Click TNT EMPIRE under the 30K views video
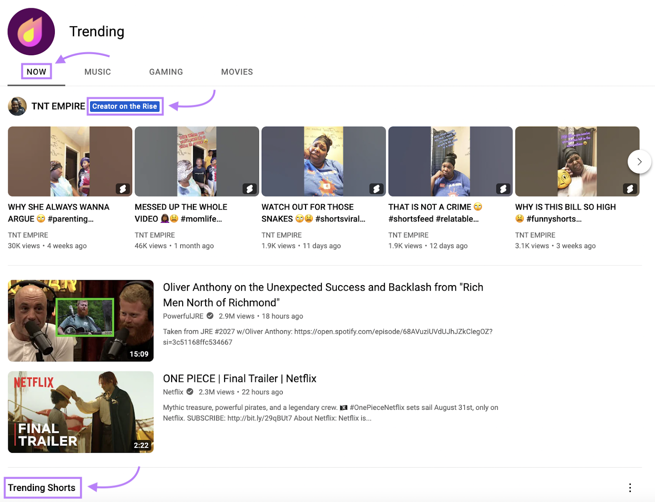This screenshot has width=655, height=502. (x=28, y=235)
